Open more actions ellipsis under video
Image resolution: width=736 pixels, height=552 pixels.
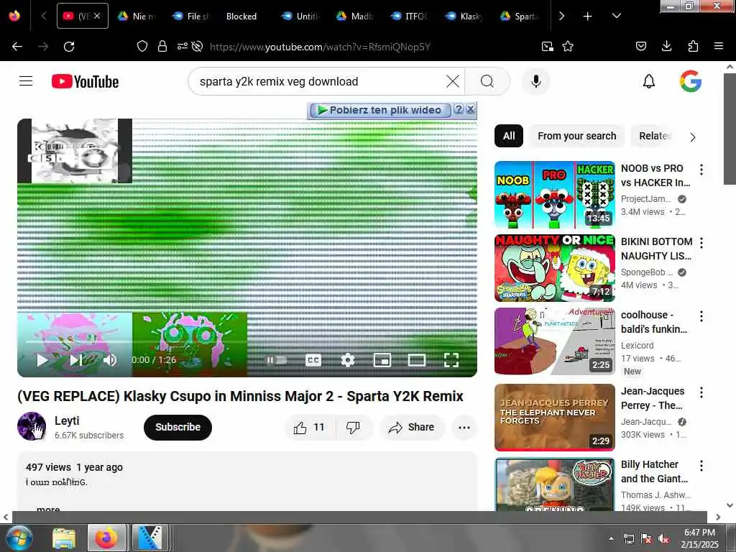(464, 427)
